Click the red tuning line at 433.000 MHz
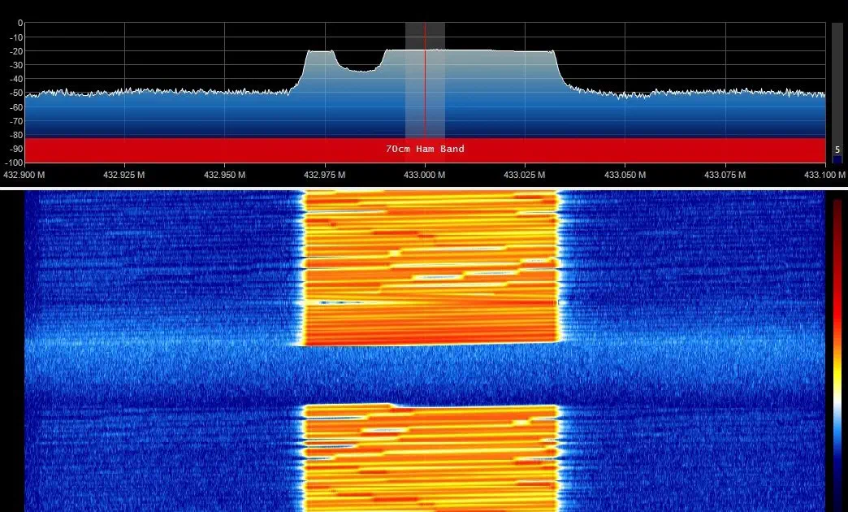 (425, 80)
